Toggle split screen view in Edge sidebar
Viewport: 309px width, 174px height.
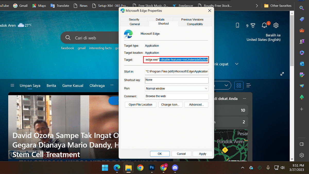pyautogui.click(x=302, y=144)
